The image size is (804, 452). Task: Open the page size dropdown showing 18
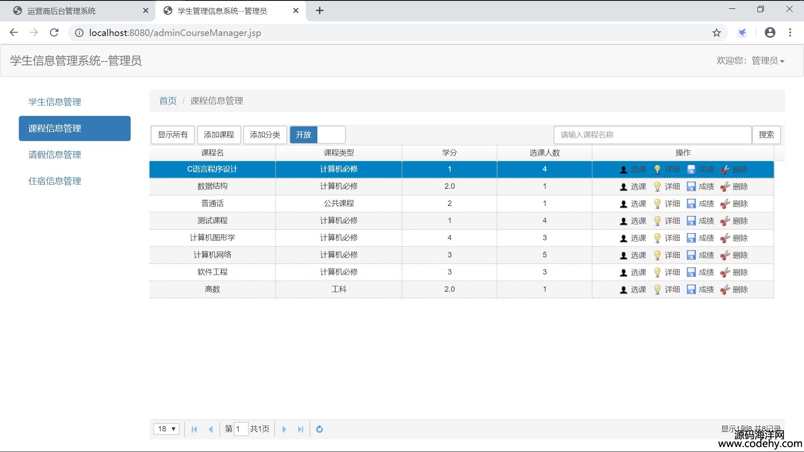pos(166,429)
